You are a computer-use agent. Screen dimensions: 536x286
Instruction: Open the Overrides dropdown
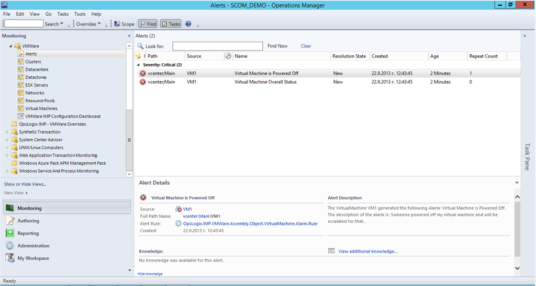tap(88, 24)
